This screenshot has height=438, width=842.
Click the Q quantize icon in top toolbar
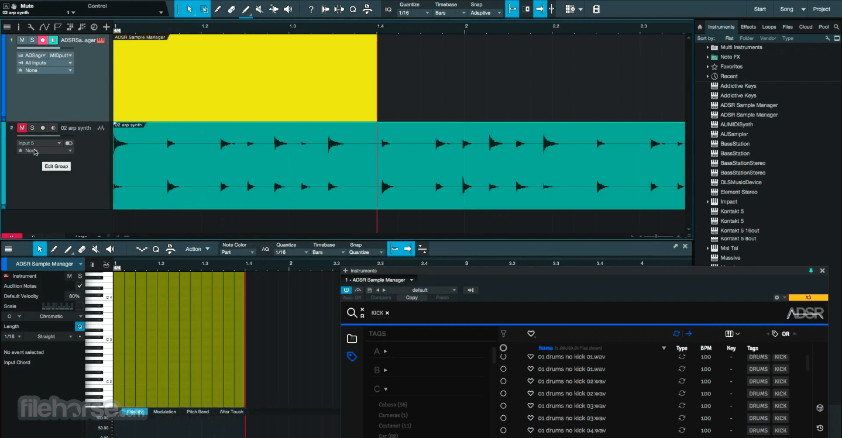click(x=353, y=9)
